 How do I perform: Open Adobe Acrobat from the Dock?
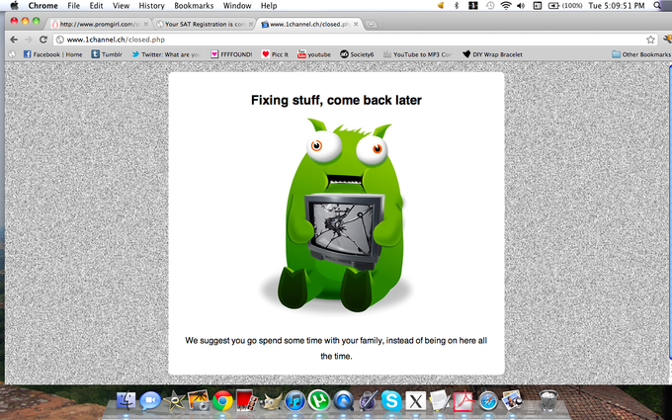click(463, 401)
